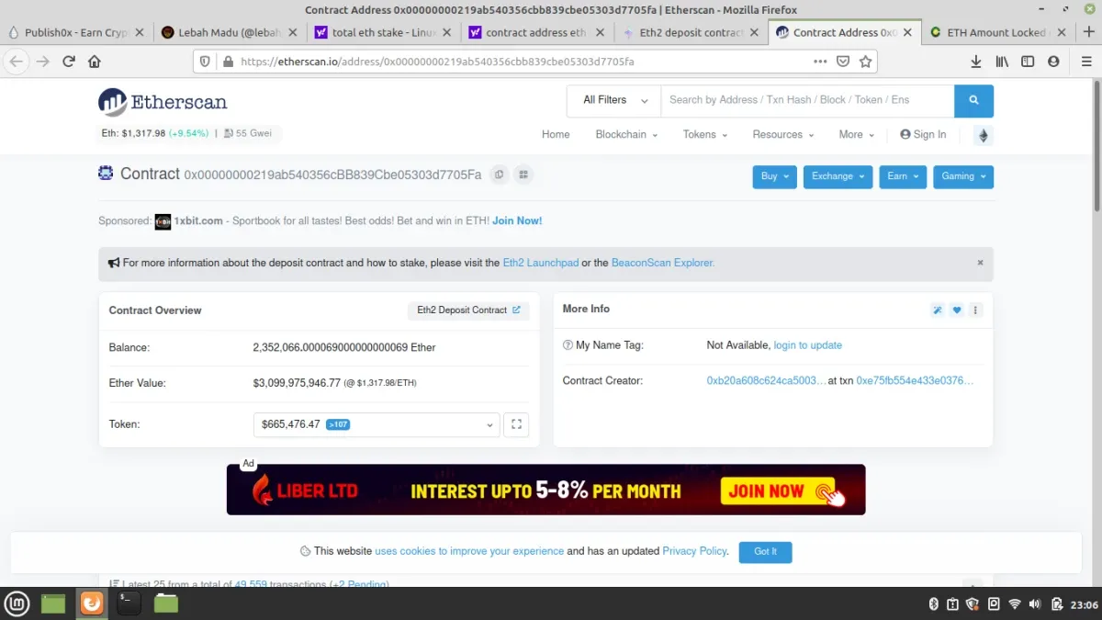The height and width of the screenshot is (620, 1102).
Task: Click the Ethereum network diamond icon
Action: click(x=984, y=135)
